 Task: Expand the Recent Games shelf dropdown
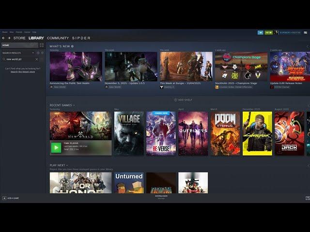coord(74,105)
